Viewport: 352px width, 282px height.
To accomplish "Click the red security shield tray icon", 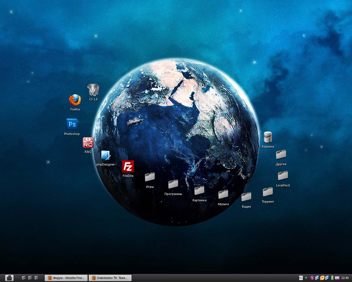I will pyautogui.click(x=312, y=278).
